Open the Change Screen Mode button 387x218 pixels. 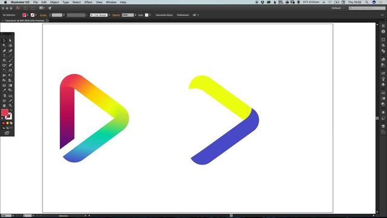coord(7,133)
